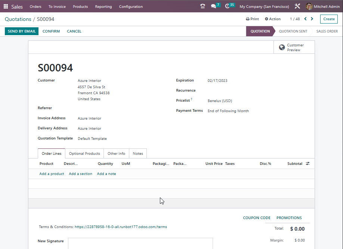The image size is (343, 249).
Task: Click the Taxes column header
Action: pos(230,163)
